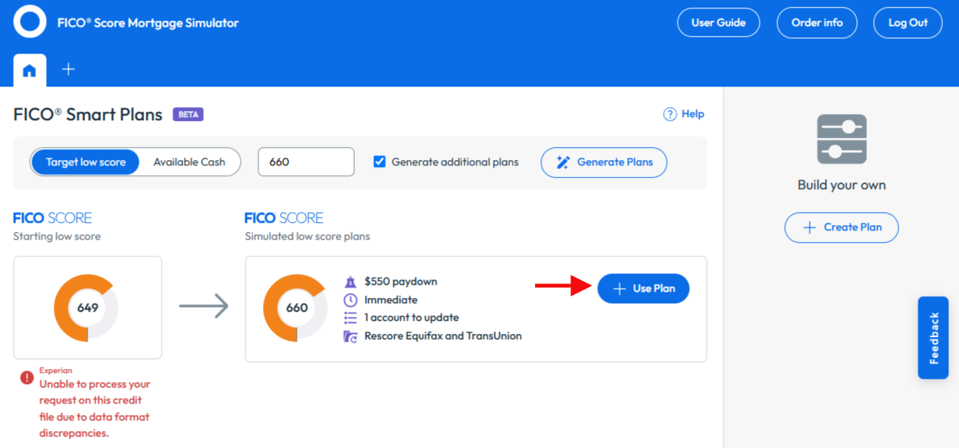This screenshot has width=959, height=448.
Task: Click the FICO circular logo icon
Action: pos(30,21)
